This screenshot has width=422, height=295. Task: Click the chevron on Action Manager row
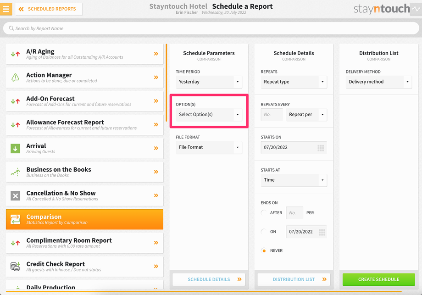coord(156,78)
